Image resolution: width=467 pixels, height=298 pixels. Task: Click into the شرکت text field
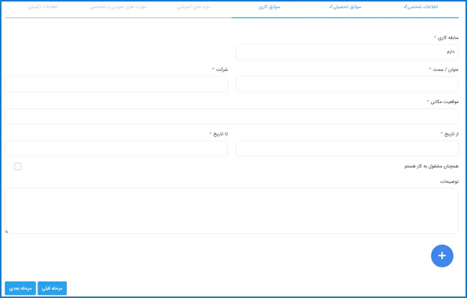click(x=116, y=84)
